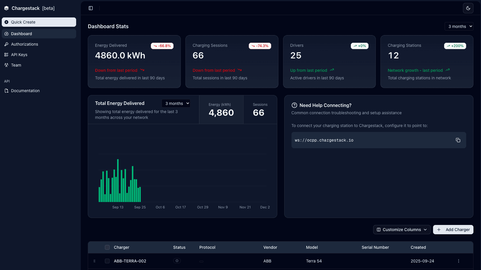Copy the ocpp websocket URL

tap(458, 140)
